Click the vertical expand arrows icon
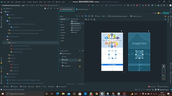172x96 pixels. point(91,19)
